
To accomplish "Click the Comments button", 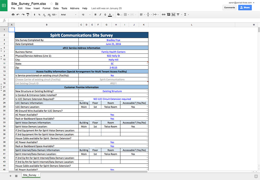I will pyautogui.click(x=230, y=7).
